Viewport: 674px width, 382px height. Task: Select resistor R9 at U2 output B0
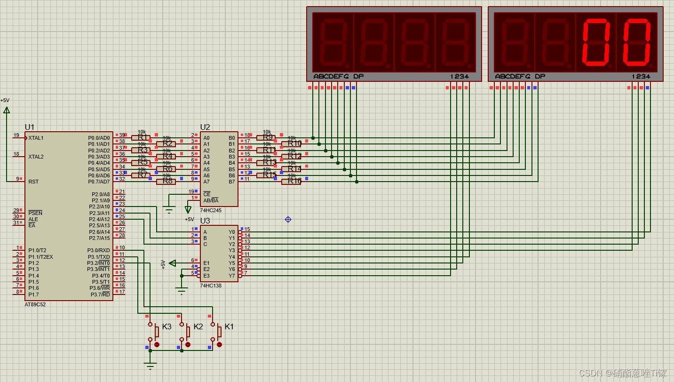[x=266, y=137]
